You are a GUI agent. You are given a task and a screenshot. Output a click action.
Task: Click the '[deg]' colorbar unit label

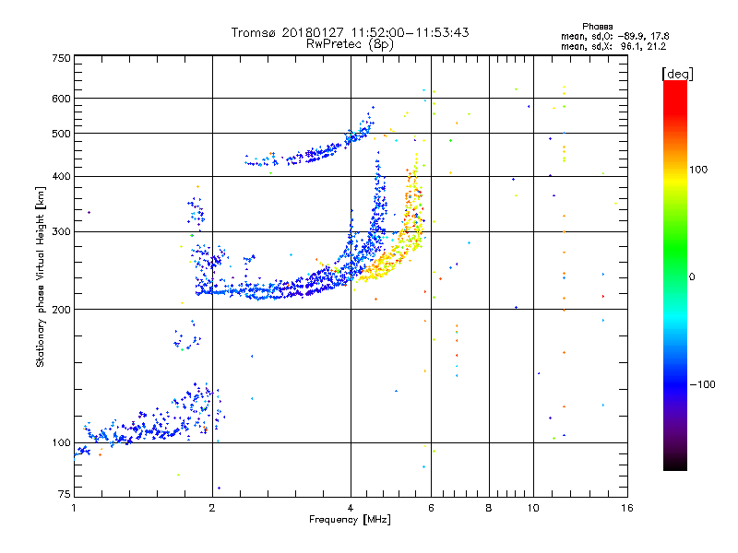677,74
